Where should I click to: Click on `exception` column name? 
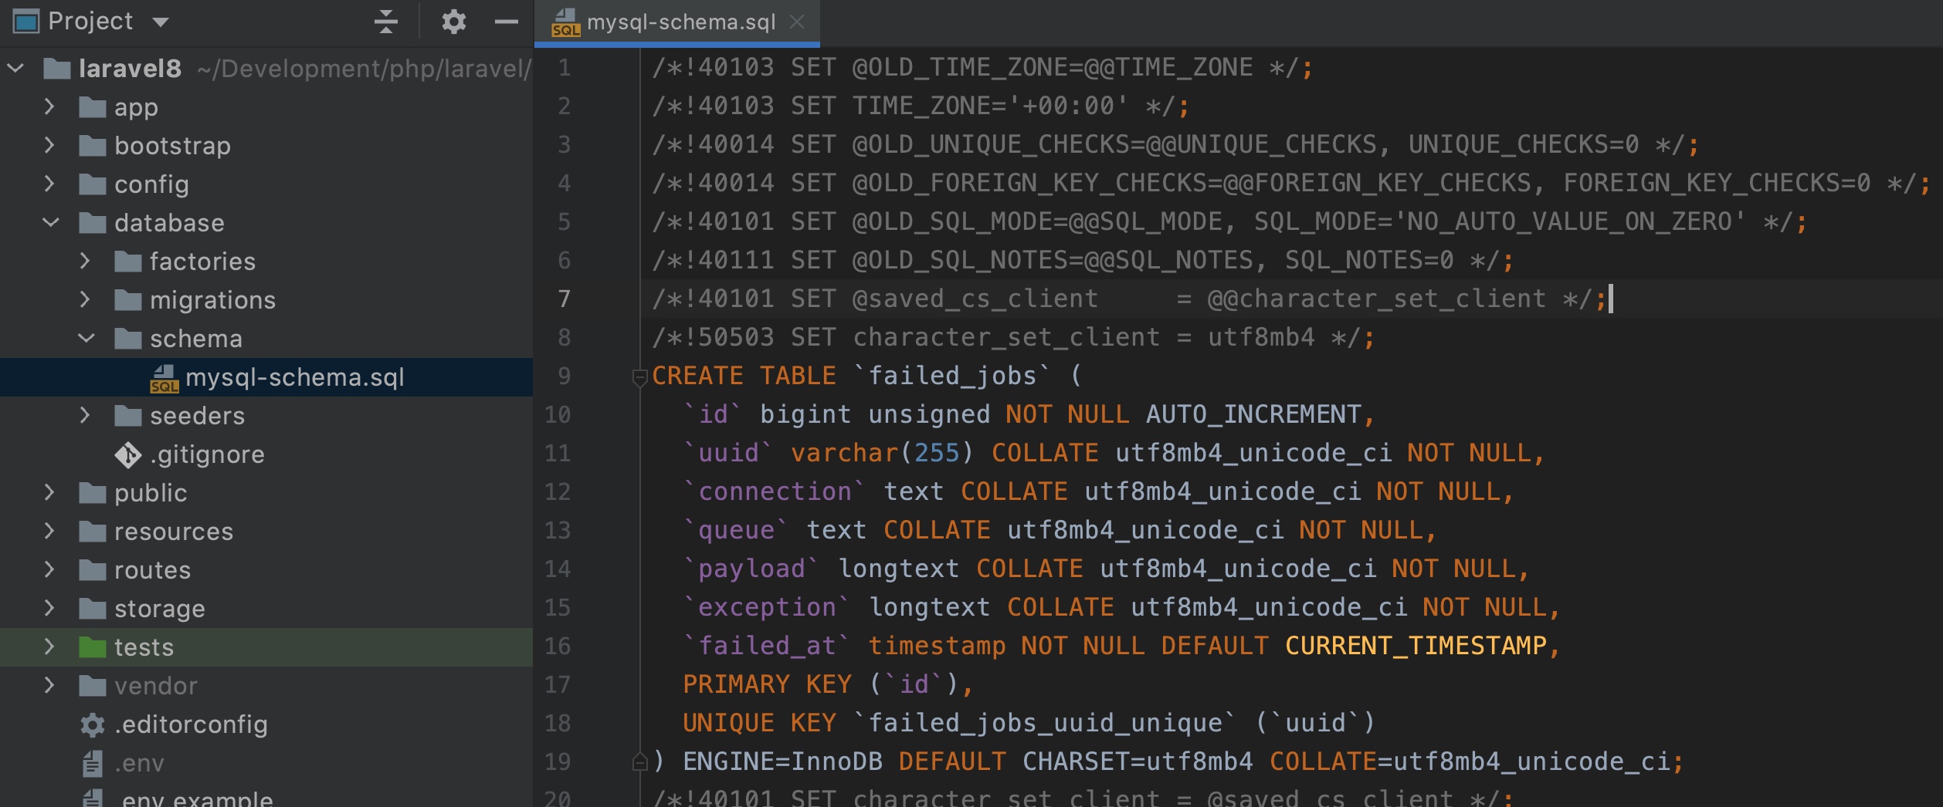click(x=767, y=607)
